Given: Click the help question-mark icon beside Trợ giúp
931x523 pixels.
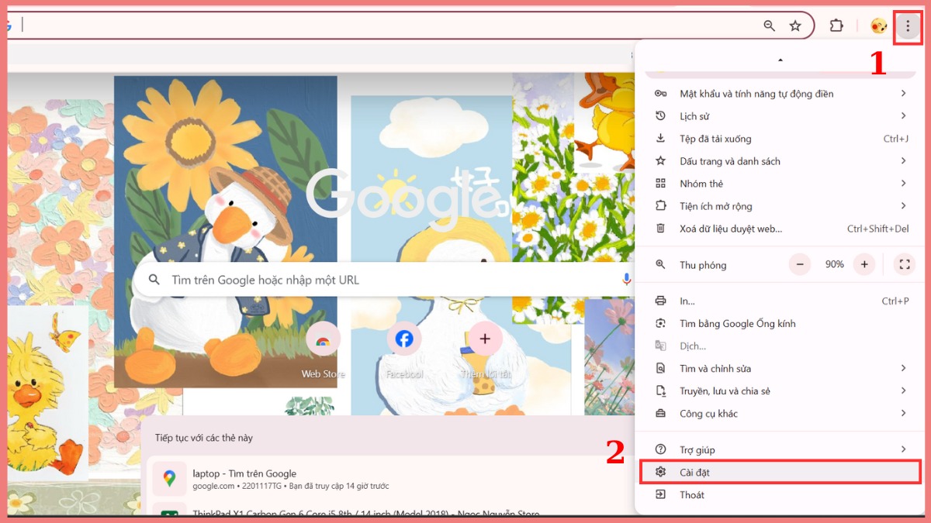Looking at the screenshot, I should click(x=660, y=449).
